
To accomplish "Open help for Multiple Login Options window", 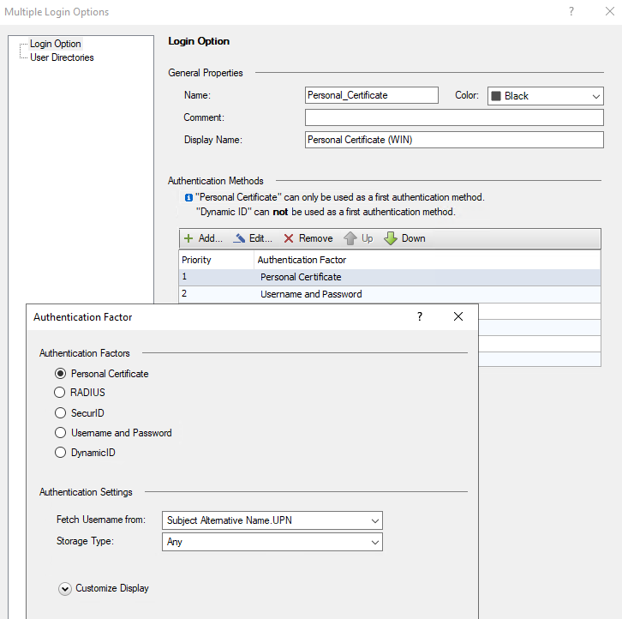I will coord(571,12).
